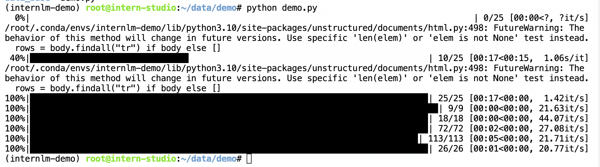The image size is (600, 167).
Task: Click 'root@intern-studio' in the top prompt
Action: click(131, 8)
